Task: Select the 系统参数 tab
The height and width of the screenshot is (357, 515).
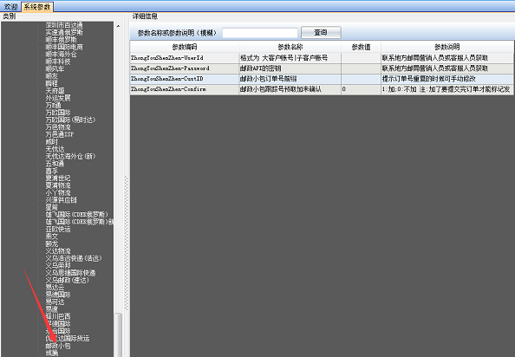Action: pyautogui.click(x=37, y=7)
